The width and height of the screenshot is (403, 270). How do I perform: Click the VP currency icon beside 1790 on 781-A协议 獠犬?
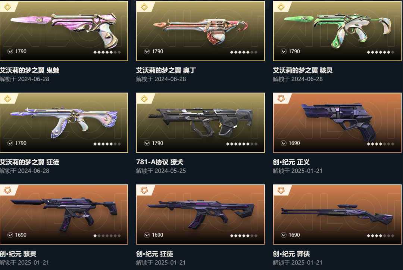tap(147, 143)
